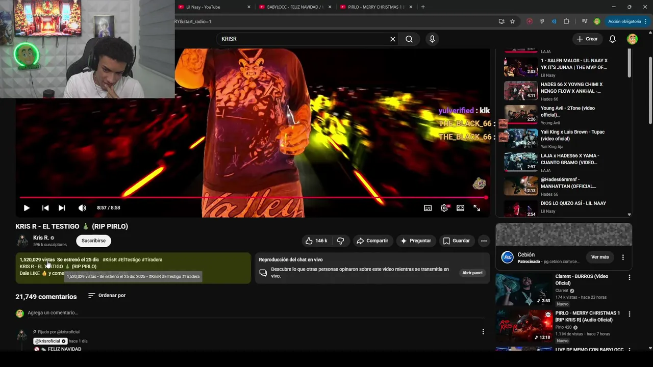This screenshot has width=653, height=367.
Task: Open the Crear create menu
Action: pos(587,39)
